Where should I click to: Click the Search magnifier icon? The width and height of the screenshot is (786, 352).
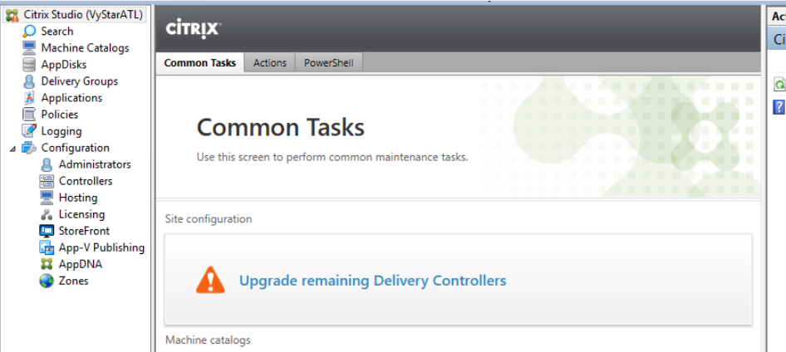30,31
